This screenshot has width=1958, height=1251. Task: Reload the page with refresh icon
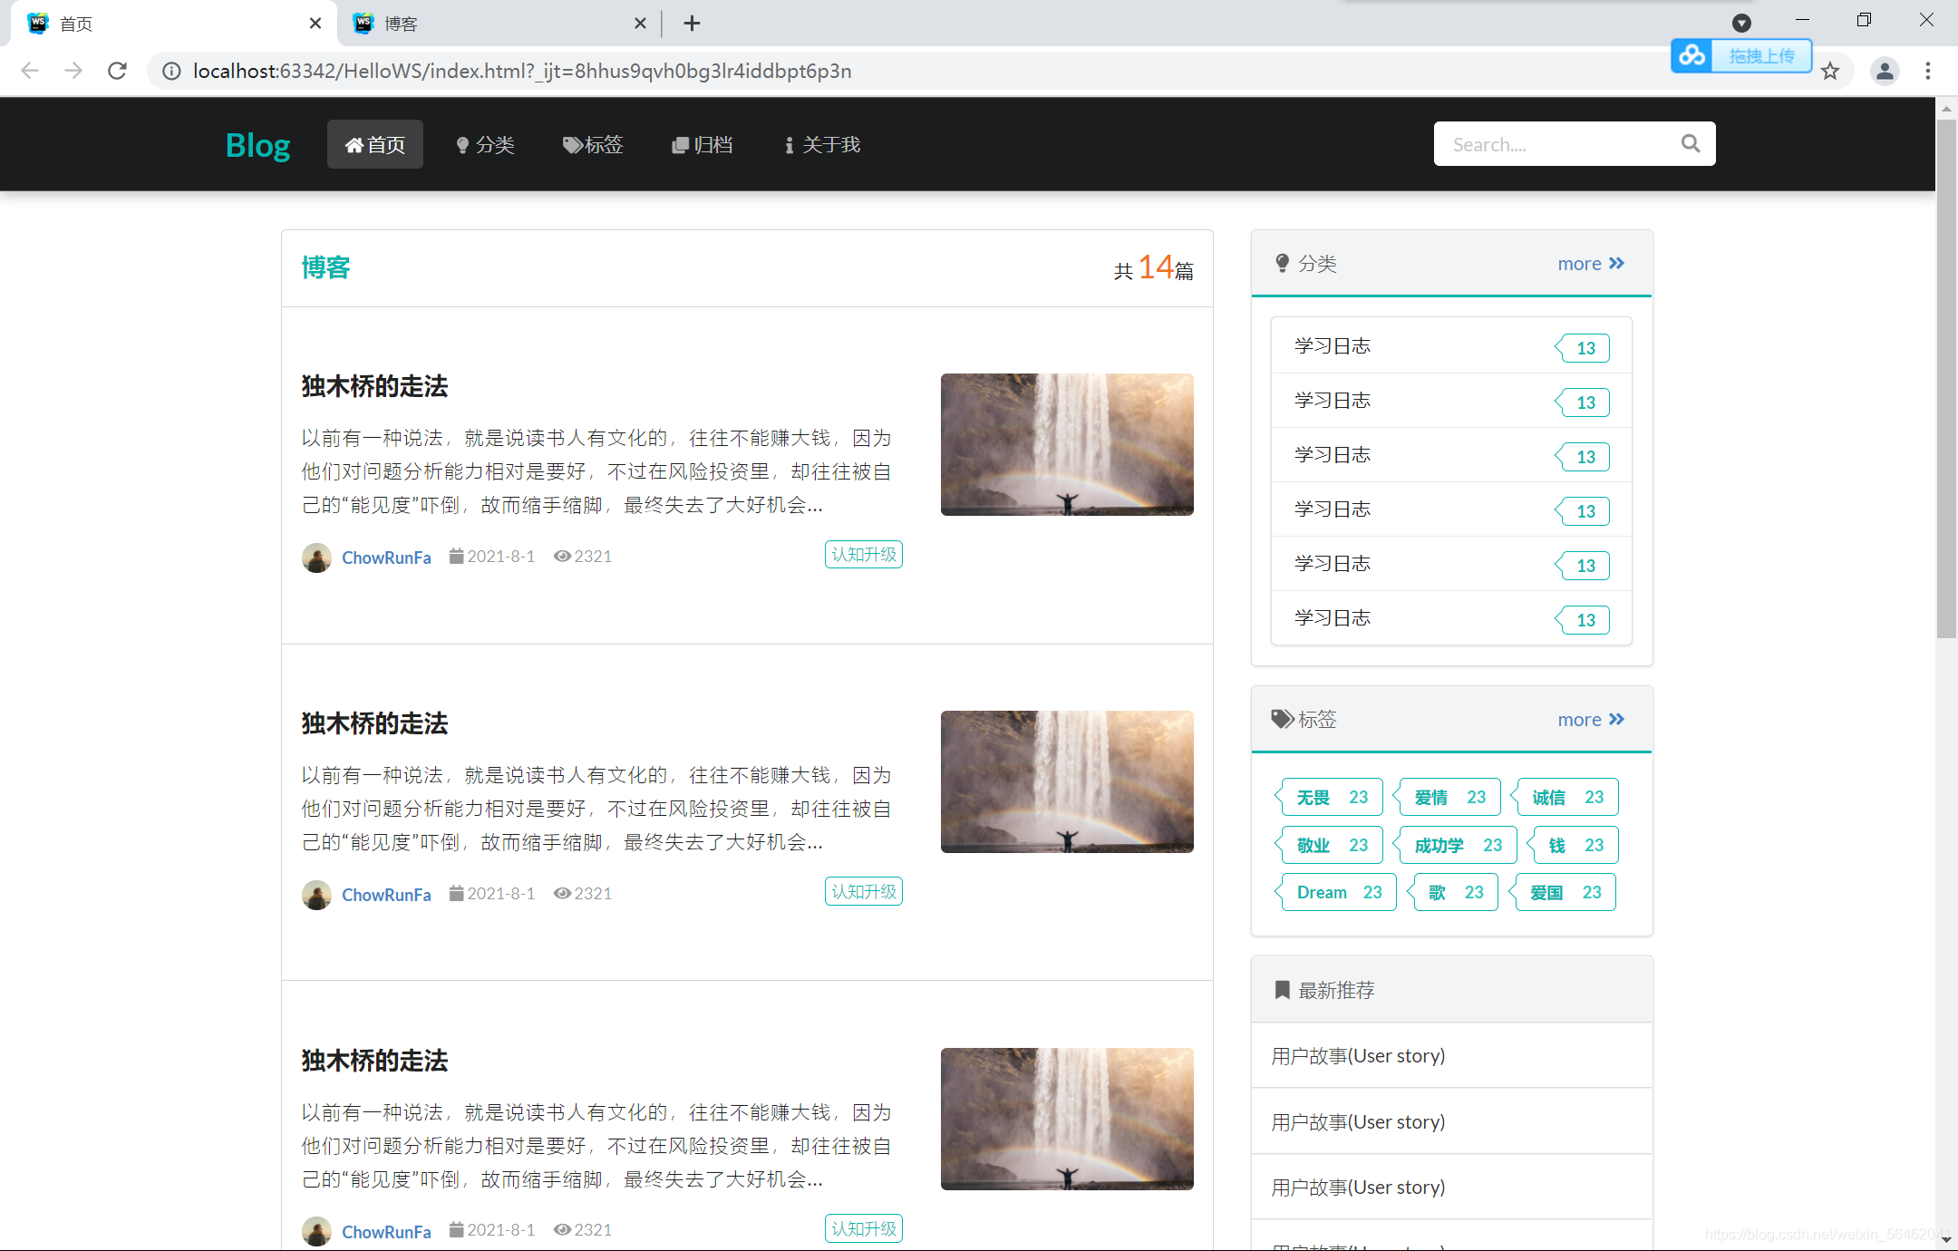[117, 71]
